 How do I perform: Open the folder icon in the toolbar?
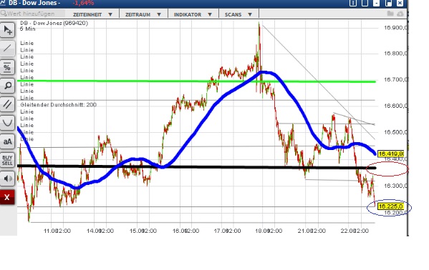391,14
